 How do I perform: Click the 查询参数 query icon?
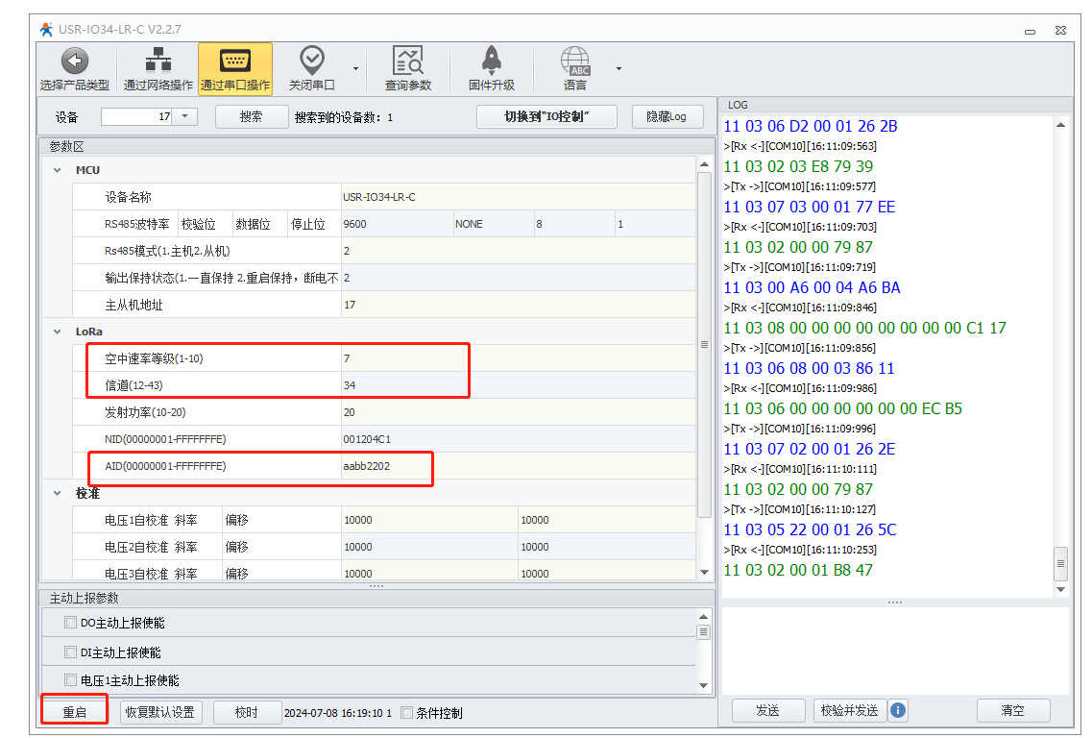coord(408,62)
